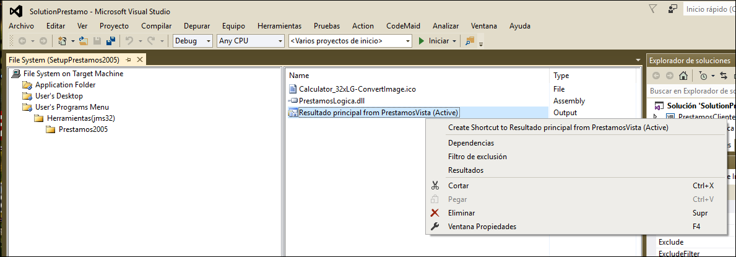The height and width of the screenshot is (257, 736).
Task: Open the Herramientas menu
Action: coord(279,26)
